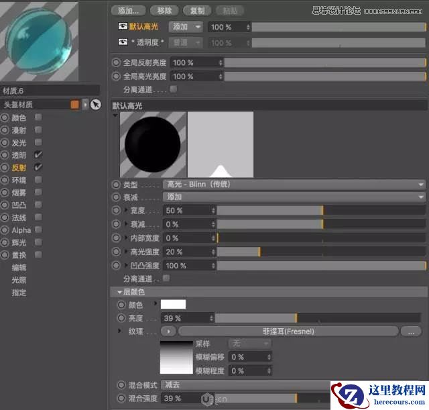Open the 菲涅耳(Fresnel) texture shader
The height and width of the screenshot is (410, 429).
pyautogui.click(x=288, y=331)
